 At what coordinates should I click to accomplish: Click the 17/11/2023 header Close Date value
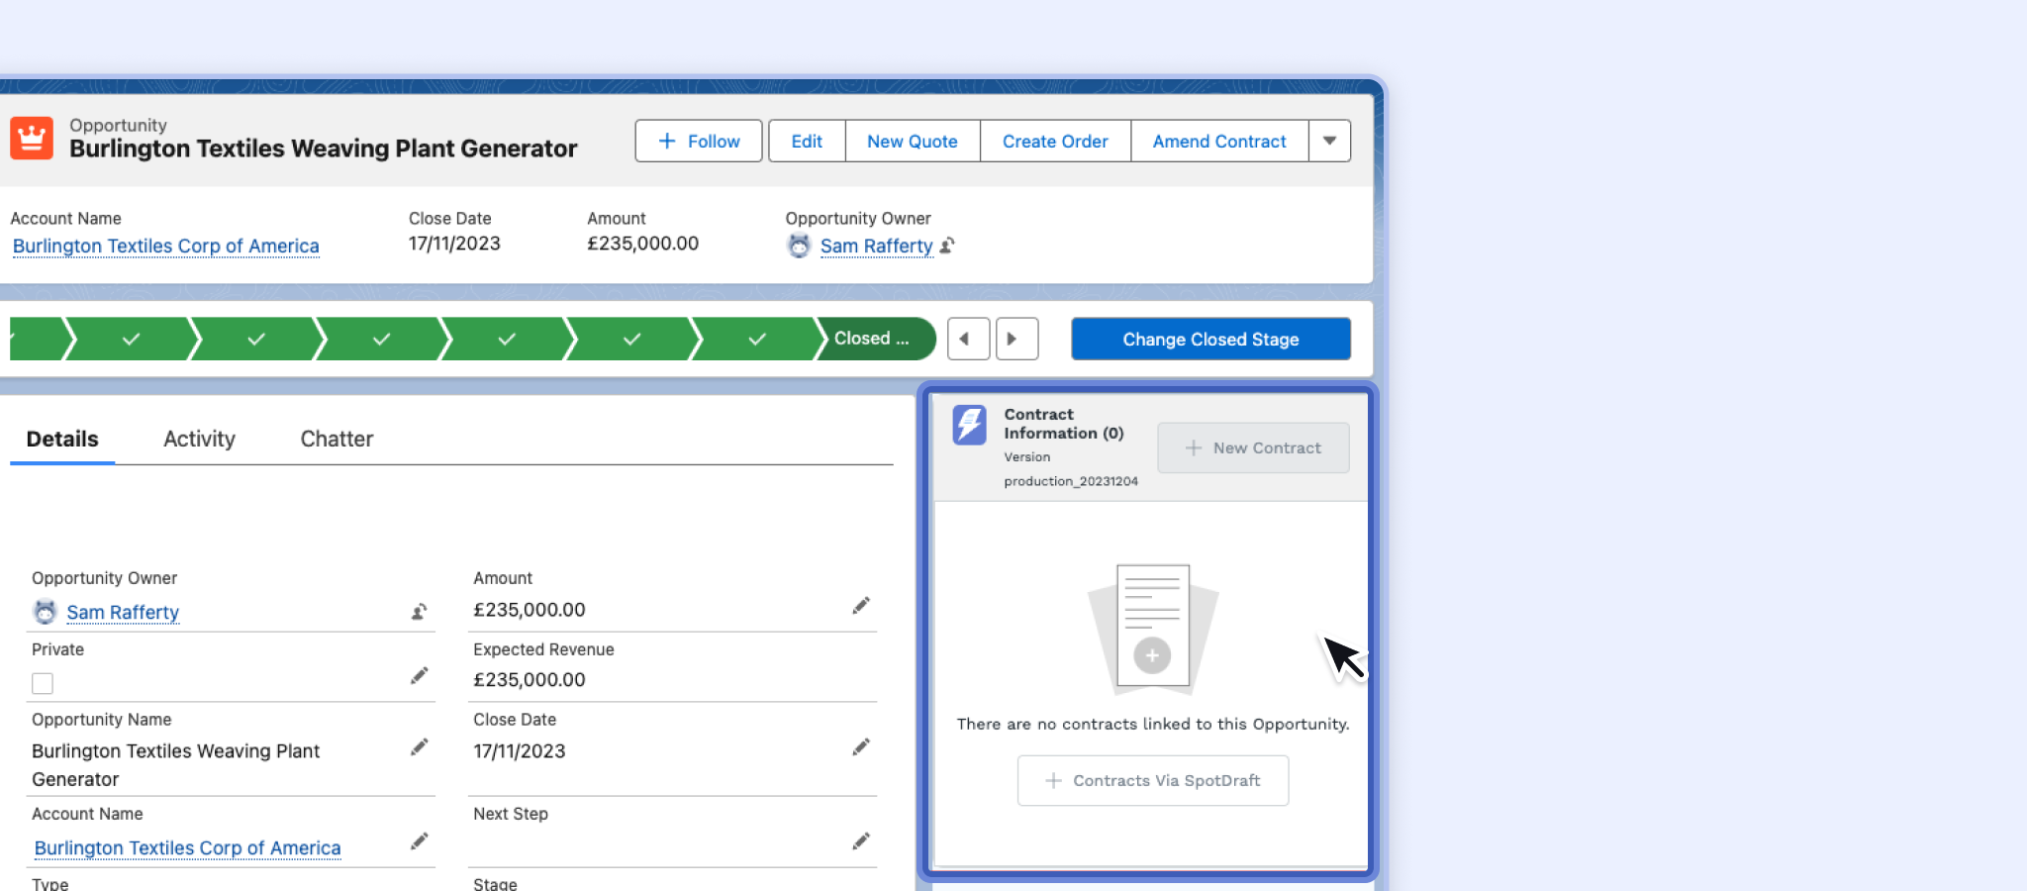[x=454, y=244]
